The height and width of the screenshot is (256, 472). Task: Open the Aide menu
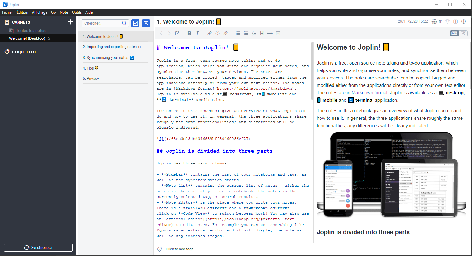(89, 12)
